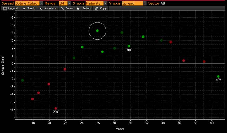227x133 pixels.
Task: Select the red data point labeled 20Y
Action: [x=56, y=109]
